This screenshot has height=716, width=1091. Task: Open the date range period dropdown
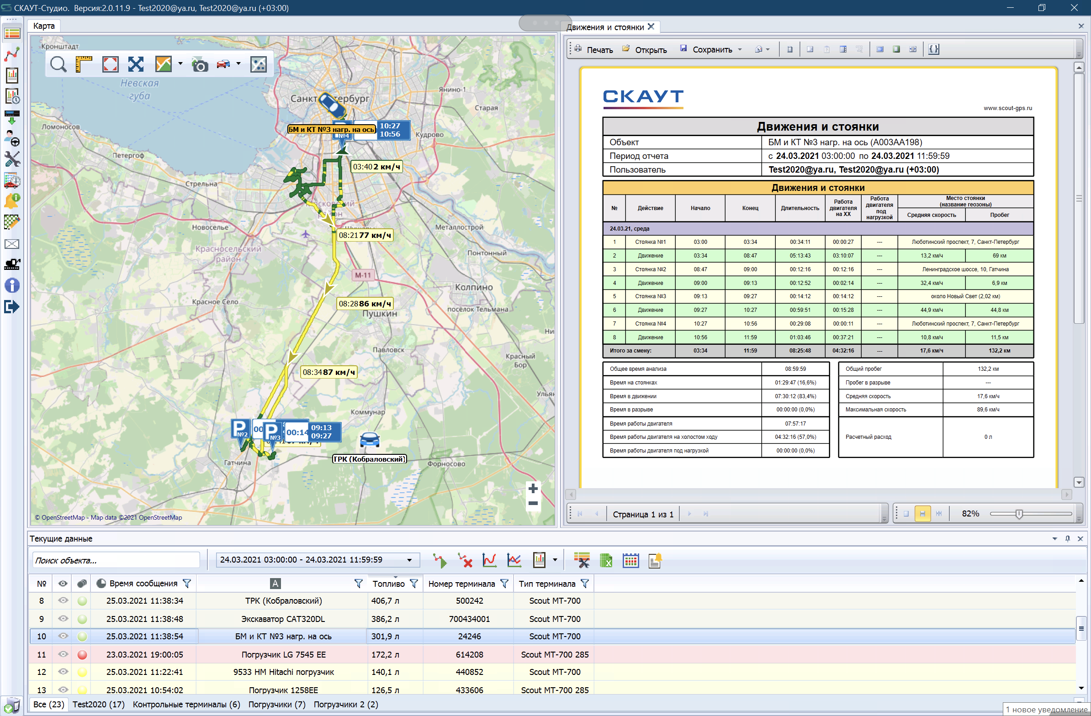click(409, 560)
